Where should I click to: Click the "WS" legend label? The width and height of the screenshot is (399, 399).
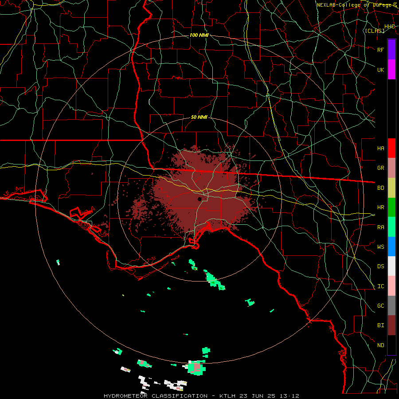(x=381, y=247)
